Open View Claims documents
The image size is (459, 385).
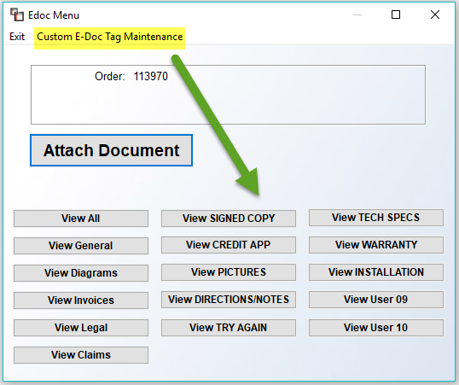(81, 355)
